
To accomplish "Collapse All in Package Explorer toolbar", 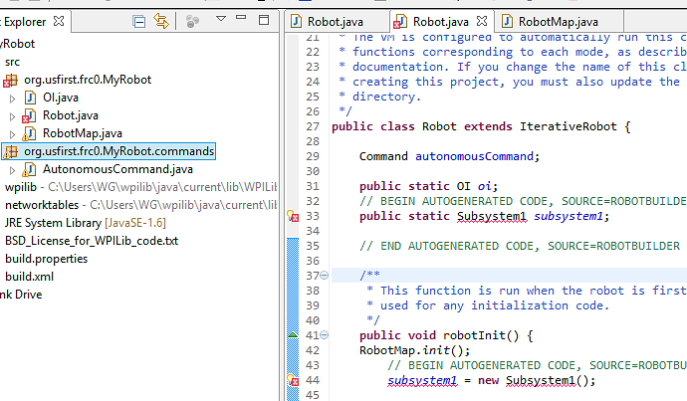I will coord(138,21).
